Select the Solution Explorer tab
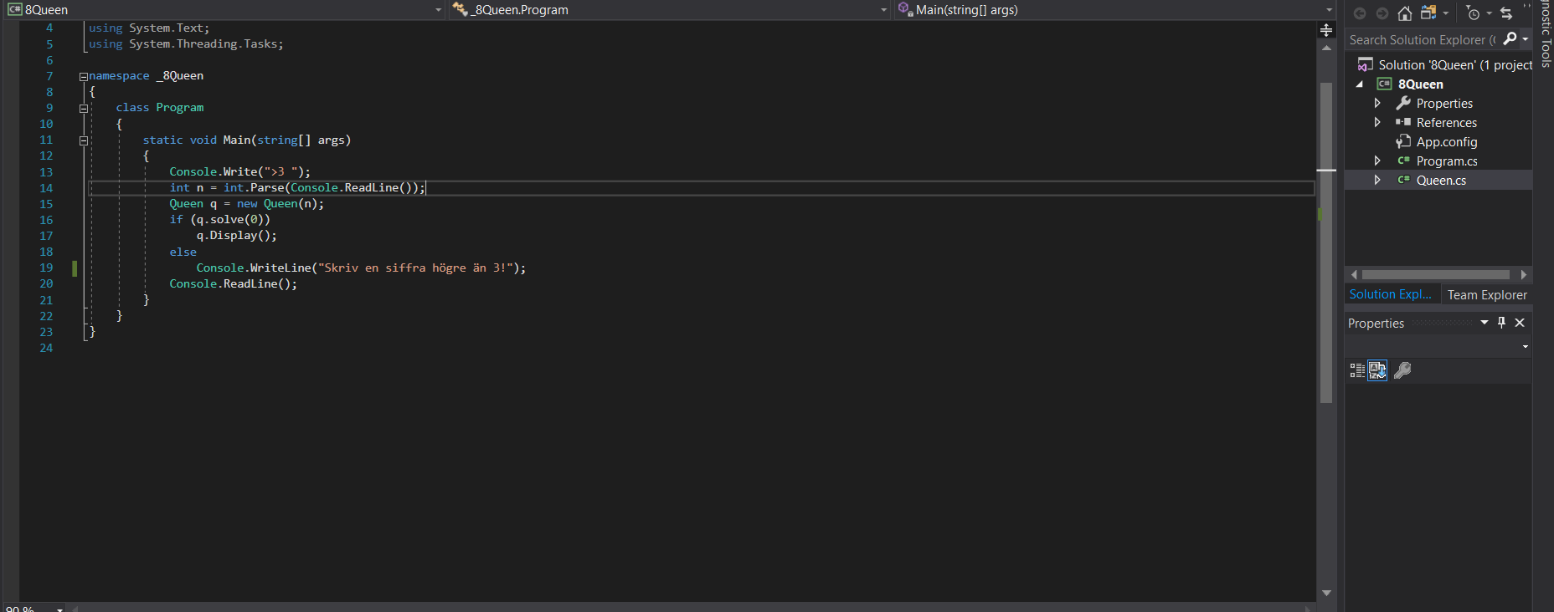This screenshot has height=612, width=1554. coord(1390,294)
